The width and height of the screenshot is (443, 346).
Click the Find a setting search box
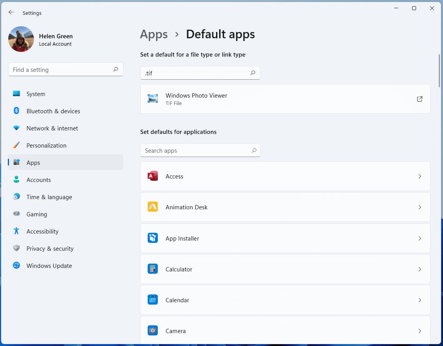coord(66,70)
